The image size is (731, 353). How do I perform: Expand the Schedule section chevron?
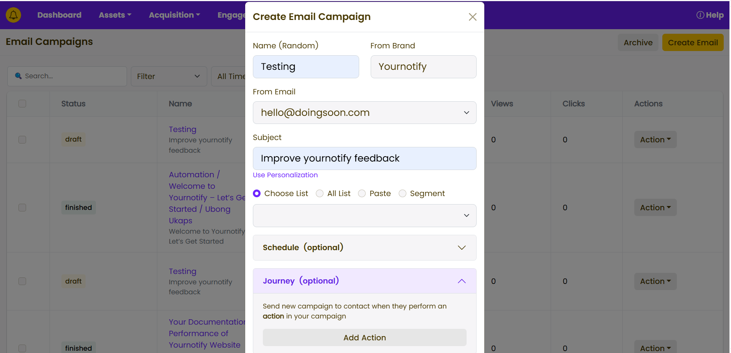click(x=462, y=248)
